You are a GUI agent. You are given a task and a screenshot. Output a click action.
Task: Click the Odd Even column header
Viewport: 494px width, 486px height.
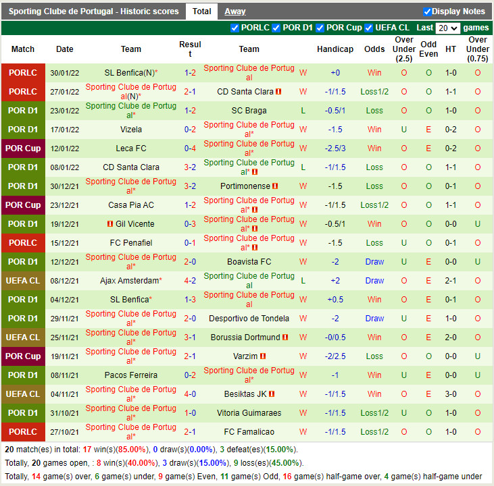pyautogui.click(x=428, y=49)
